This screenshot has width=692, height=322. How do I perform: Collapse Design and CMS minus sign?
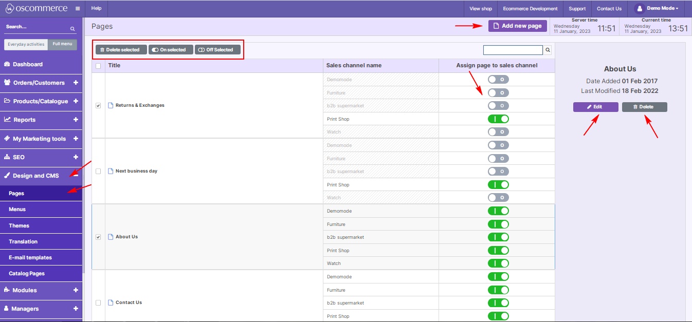76,176
